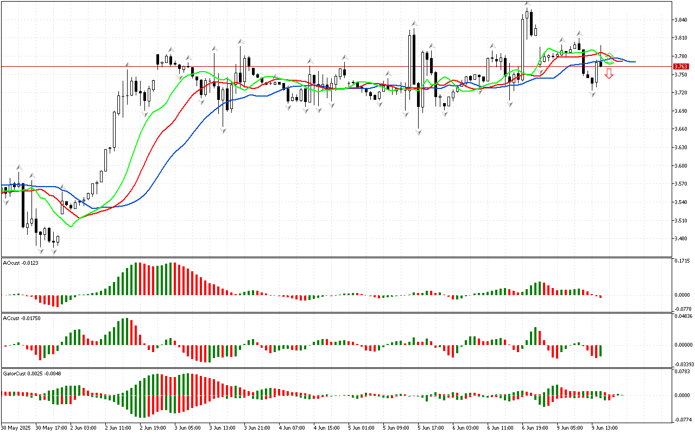Click the 0.1715 value on the AOcust scale
This screenshot has width=695, height=434.
point(683,261)
